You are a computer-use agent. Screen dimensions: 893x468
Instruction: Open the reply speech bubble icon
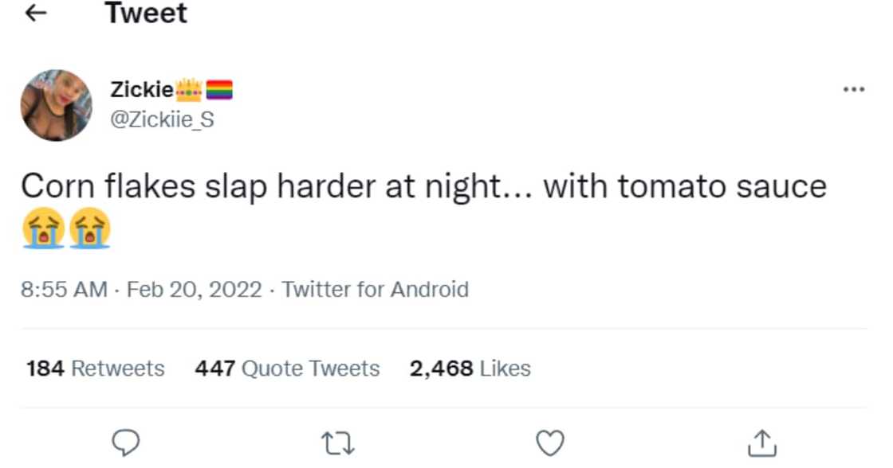(x=125, y=442)
